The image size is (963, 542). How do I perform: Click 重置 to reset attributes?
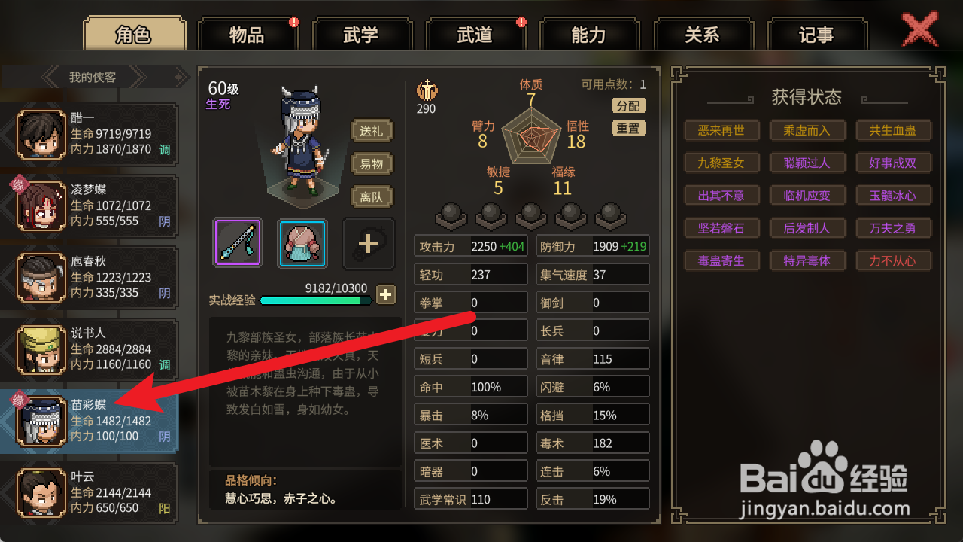[628, 129]
